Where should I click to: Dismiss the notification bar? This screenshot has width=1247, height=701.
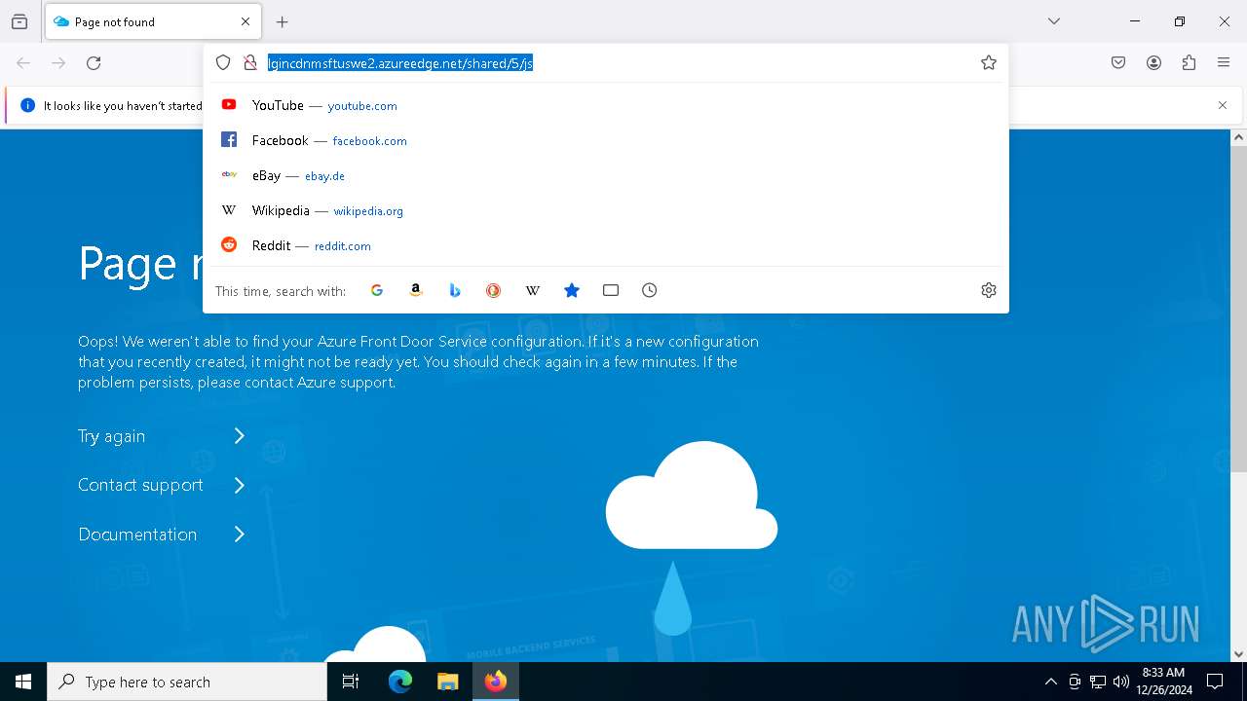[x=1223, y=105]
